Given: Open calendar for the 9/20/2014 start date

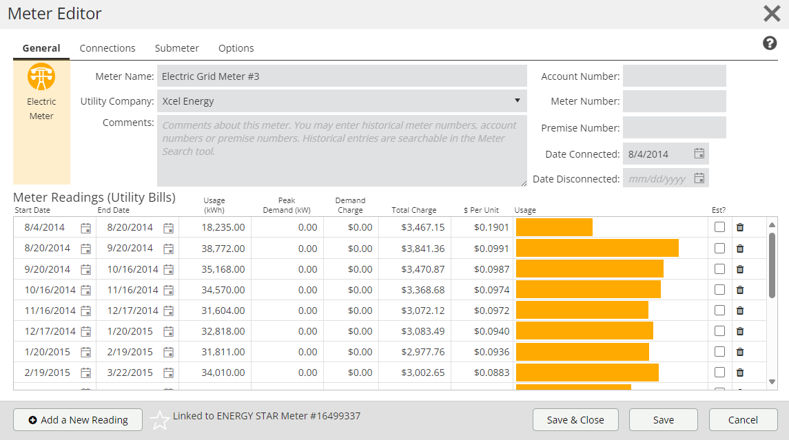Looking at the screenshot, I should (x=86, y=269).
